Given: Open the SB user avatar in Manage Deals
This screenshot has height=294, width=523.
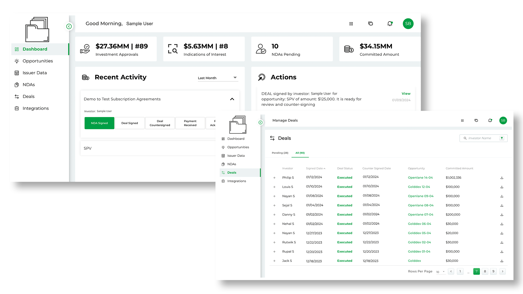Looking at the screenshot, I should [503, 120].
